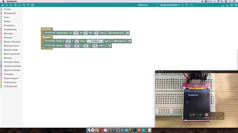238x133 pixels.
Task: Open the Плата Red dropdown
Action: (x=108, y=33)
